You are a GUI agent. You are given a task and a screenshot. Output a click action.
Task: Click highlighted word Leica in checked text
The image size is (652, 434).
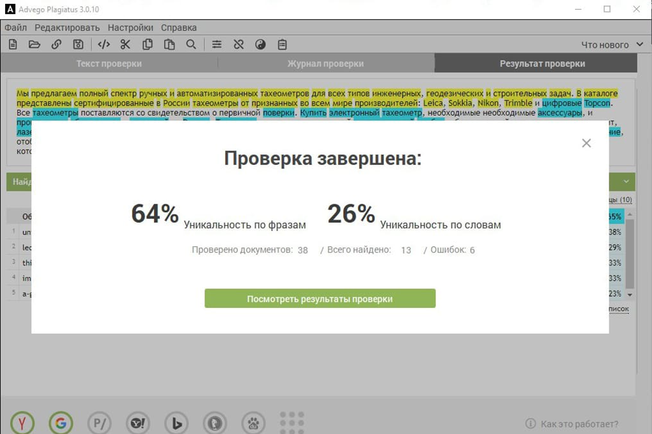click(x=433, y=103)
